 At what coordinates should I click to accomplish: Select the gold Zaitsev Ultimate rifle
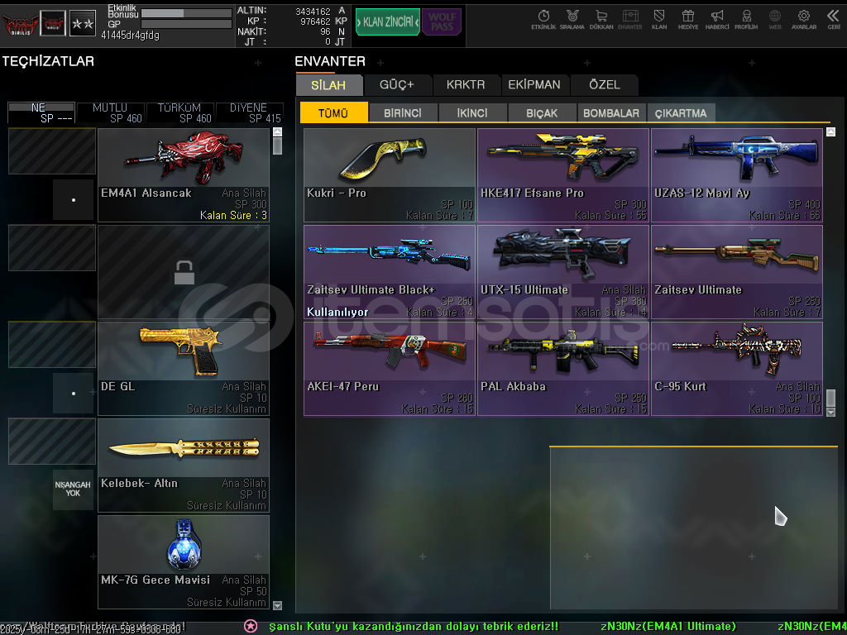(737, 271)
